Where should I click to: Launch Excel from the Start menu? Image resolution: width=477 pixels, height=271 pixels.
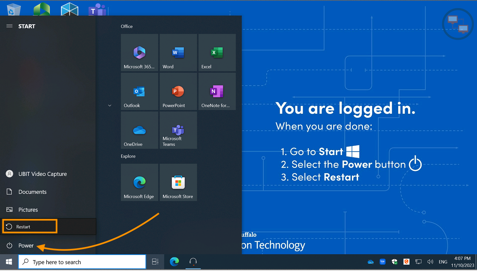coord(217,53)
